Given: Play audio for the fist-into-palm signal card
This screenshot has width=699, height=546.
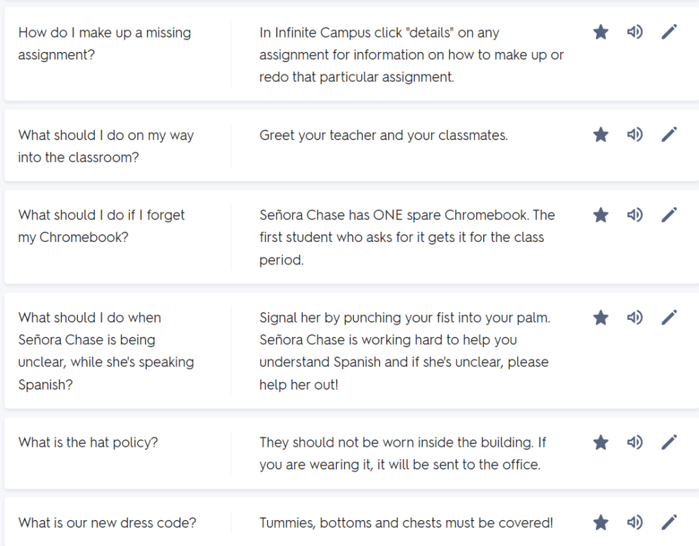Looking at the screenshot, I should click(x=635, y=318).
